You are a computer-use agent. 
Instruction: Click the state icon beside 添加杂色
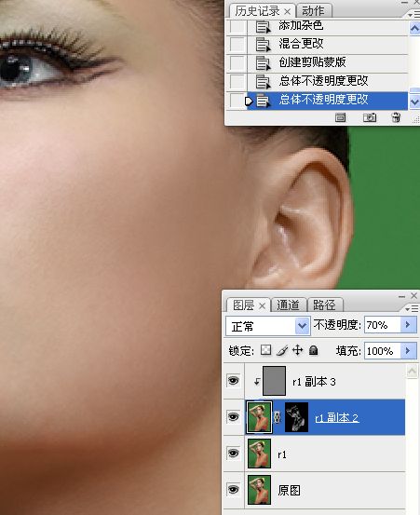click(x=263, y=27)
